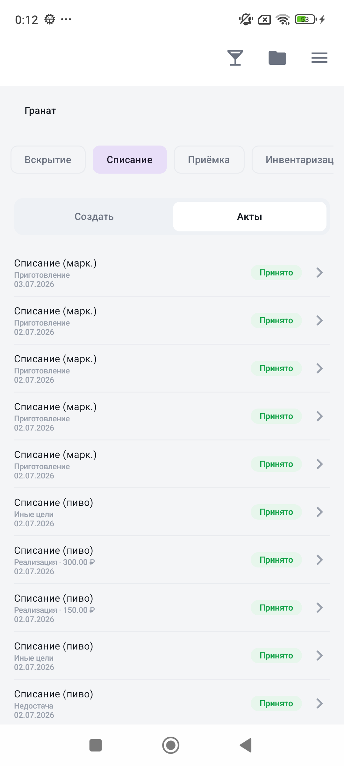Tap the Android home circle button

pos(171,745)
